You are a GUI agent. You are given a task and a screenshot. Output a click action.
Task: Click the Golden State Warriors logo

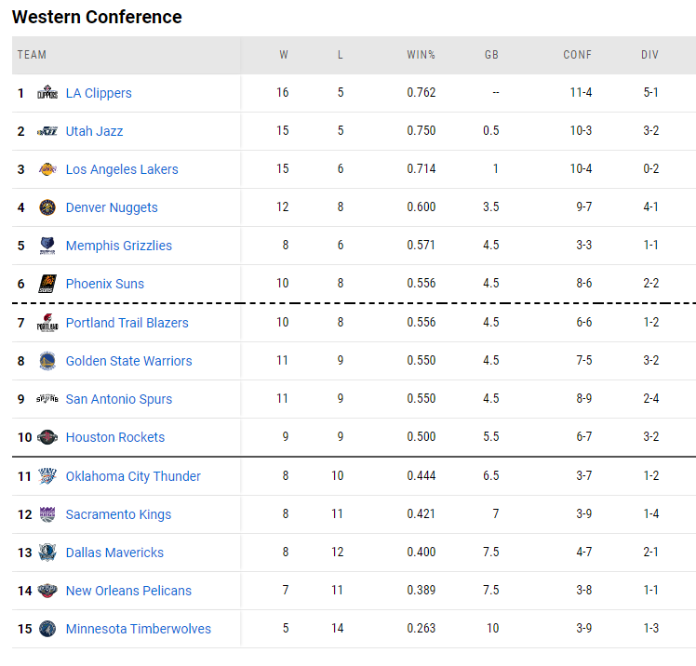point(47,361)
